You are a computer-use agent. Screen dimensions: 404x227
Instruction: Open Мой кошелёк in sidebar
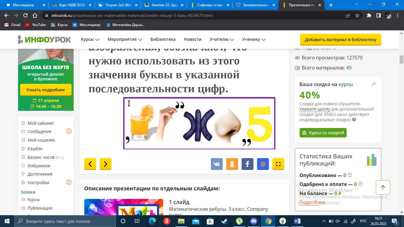(x=41, y=140)
